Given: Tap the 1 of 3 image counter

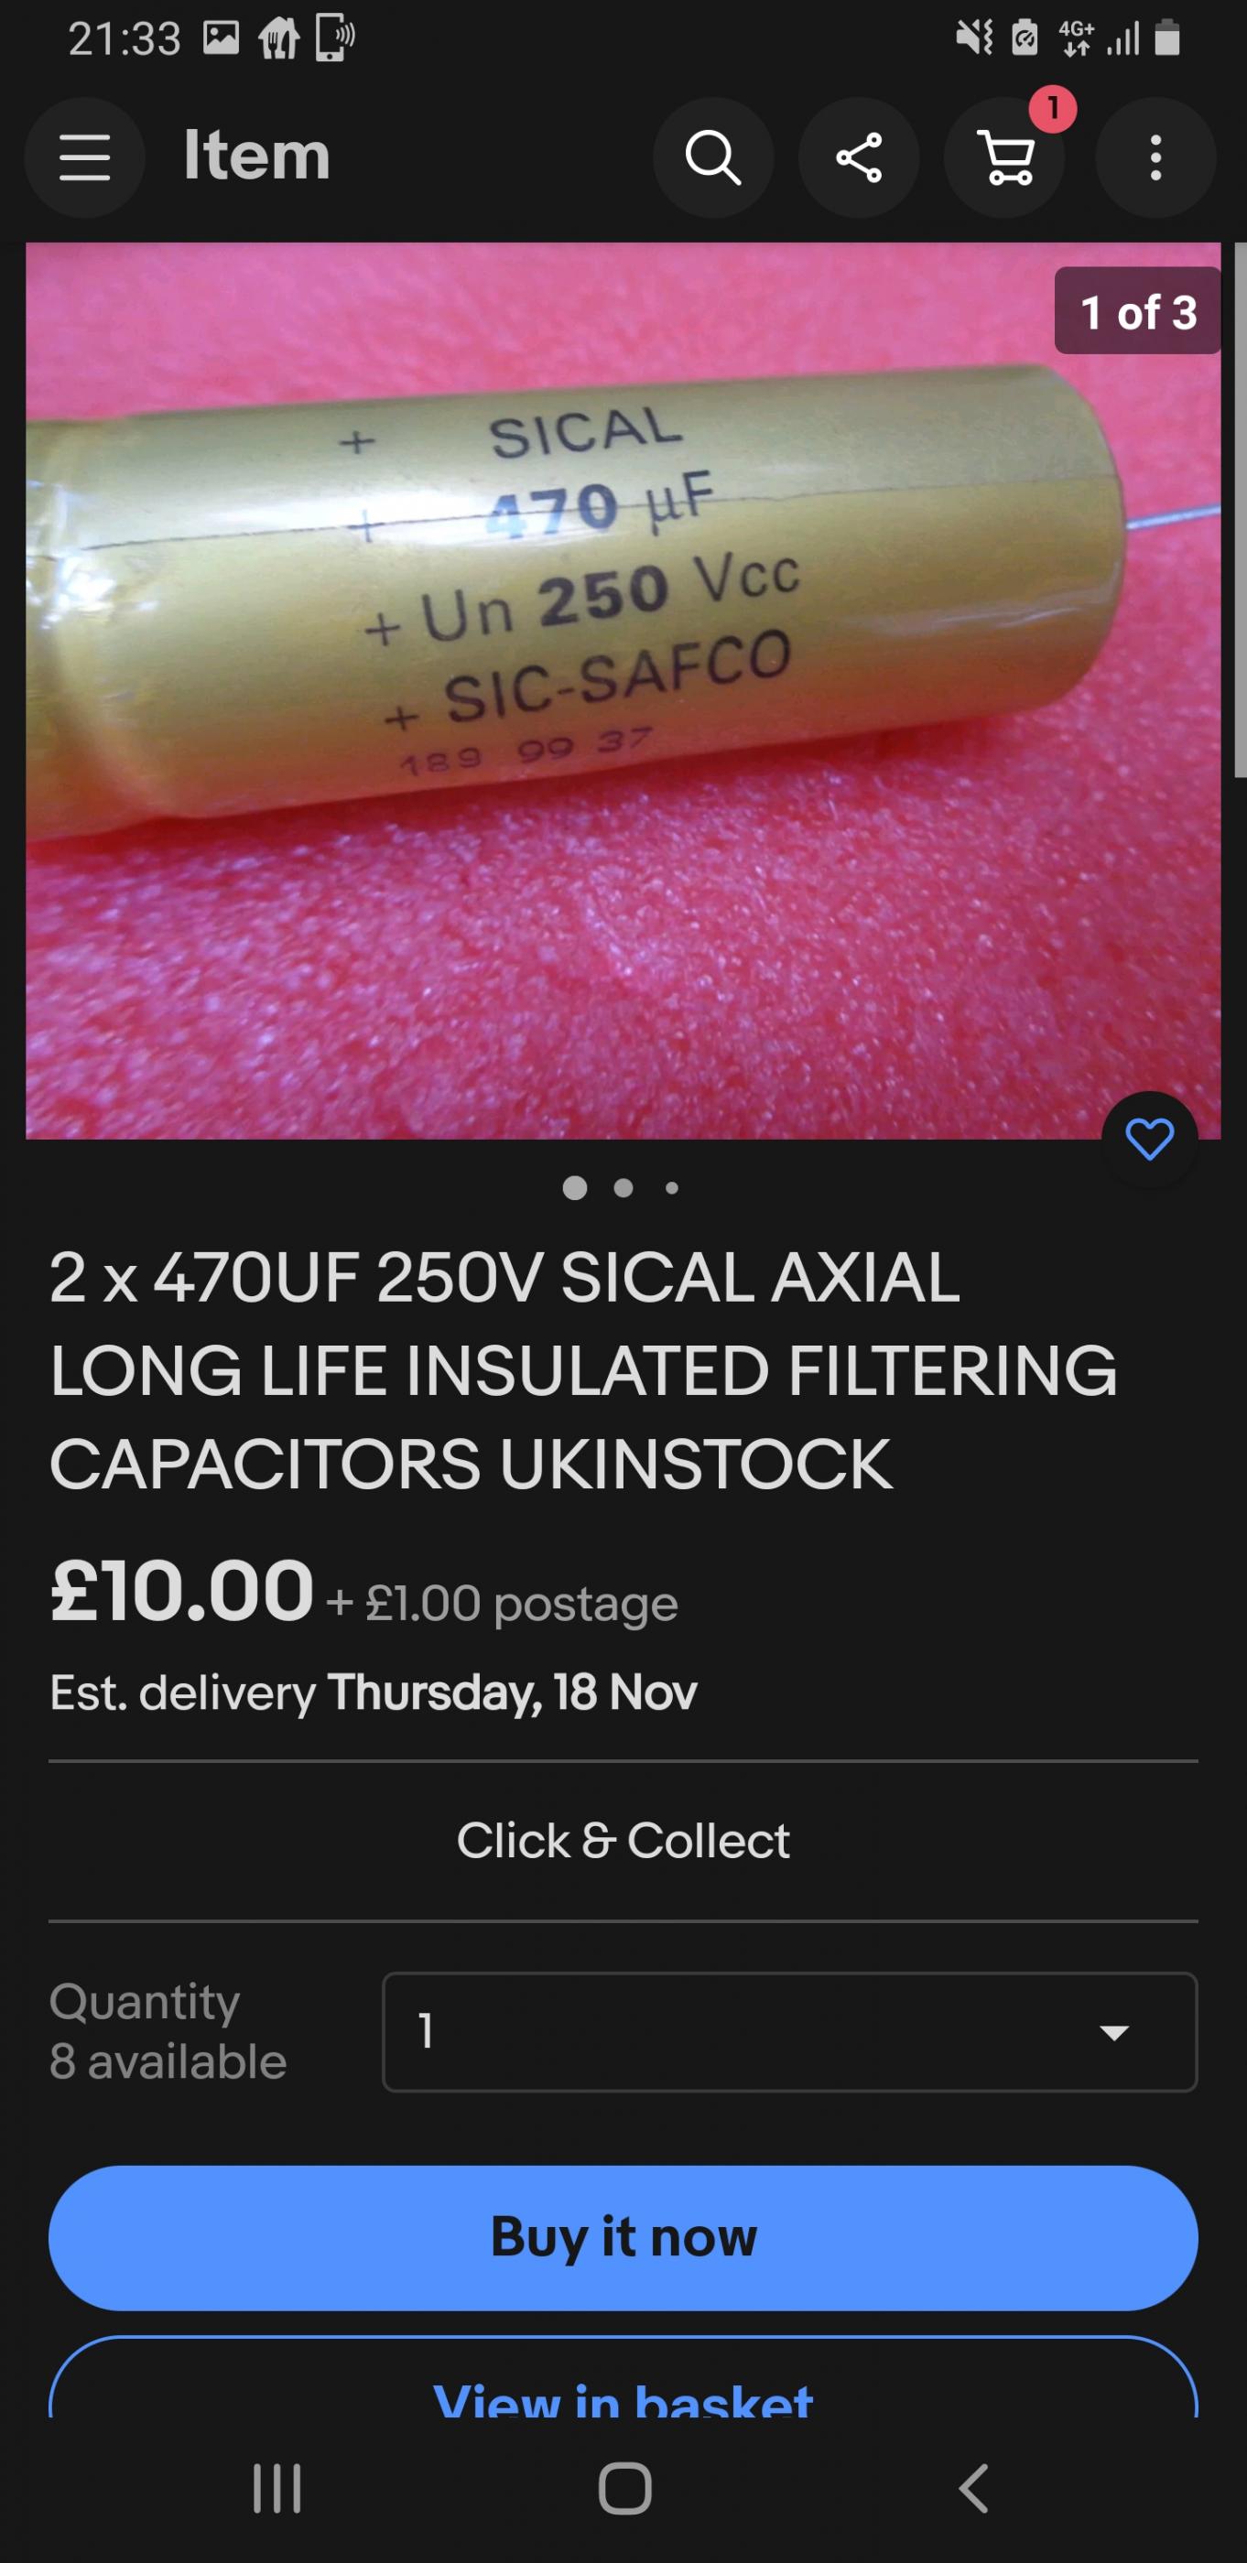Looking at the screenshot, I should pos(1137,311).
